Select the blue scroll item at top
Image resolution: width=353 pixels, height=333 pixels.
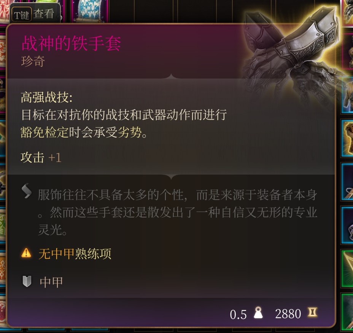point(90,11)
